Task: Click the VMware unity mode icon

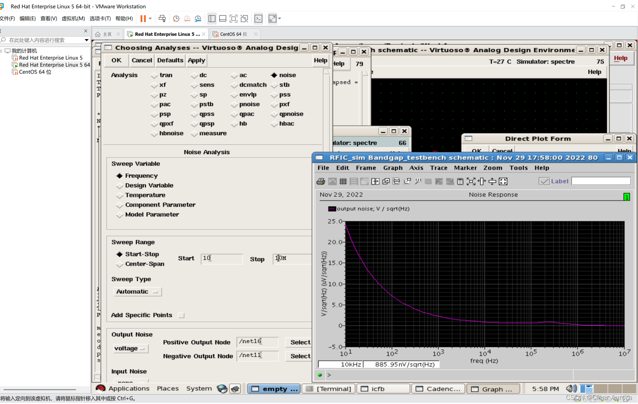Action: (244, 18)
